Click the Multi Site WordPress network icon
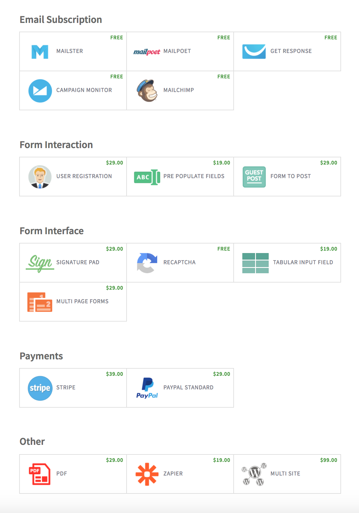The image size is (359, 513). (x=254, y=474)
